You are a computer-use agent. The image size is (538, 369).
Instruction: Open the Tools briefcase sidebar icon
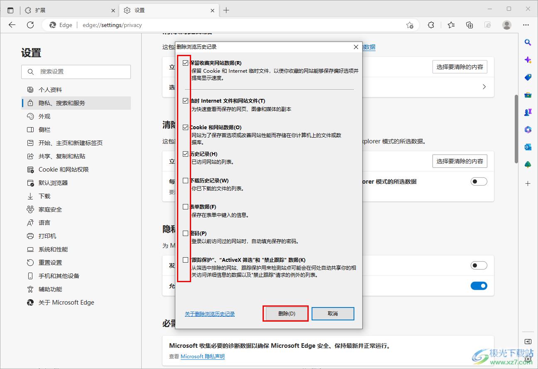(528, 95)
